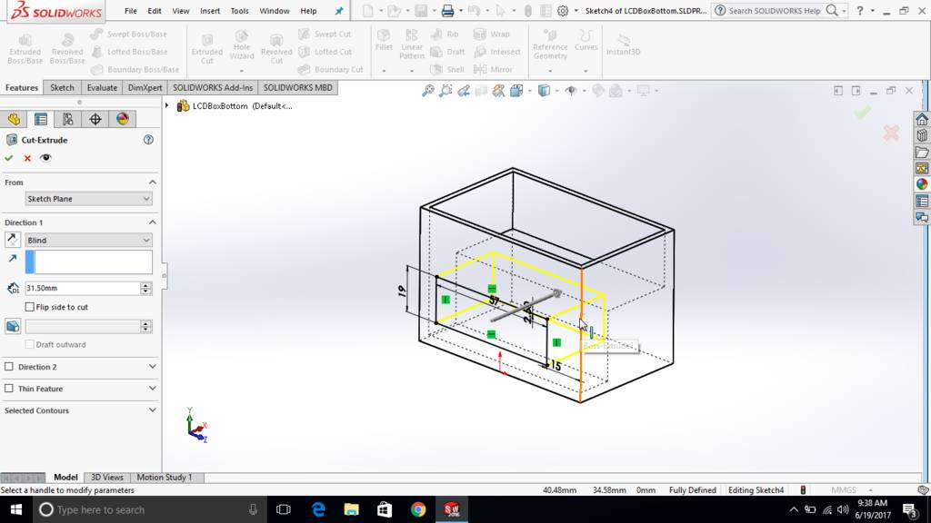Click the Zoom to Area icon
Image resolution: width=931 pixels, height=523 pixels.
pyautogui.click(x=445, y=91)
